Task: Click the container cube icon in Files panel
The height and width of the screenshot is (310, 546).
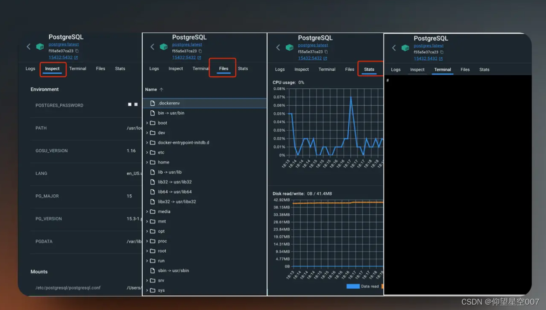Action: pos(164,47)
